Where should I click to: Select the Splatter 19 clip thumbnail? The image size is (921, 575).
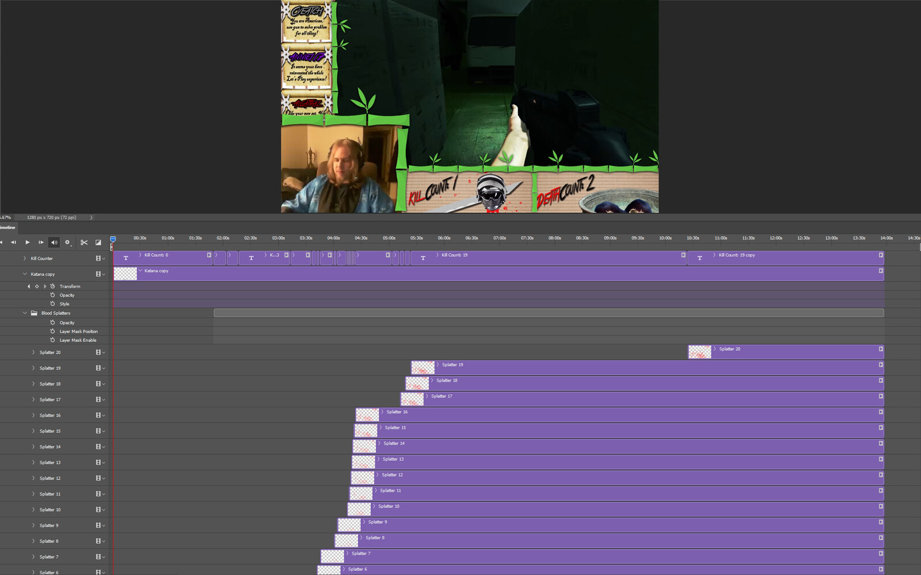click(423, 367)
